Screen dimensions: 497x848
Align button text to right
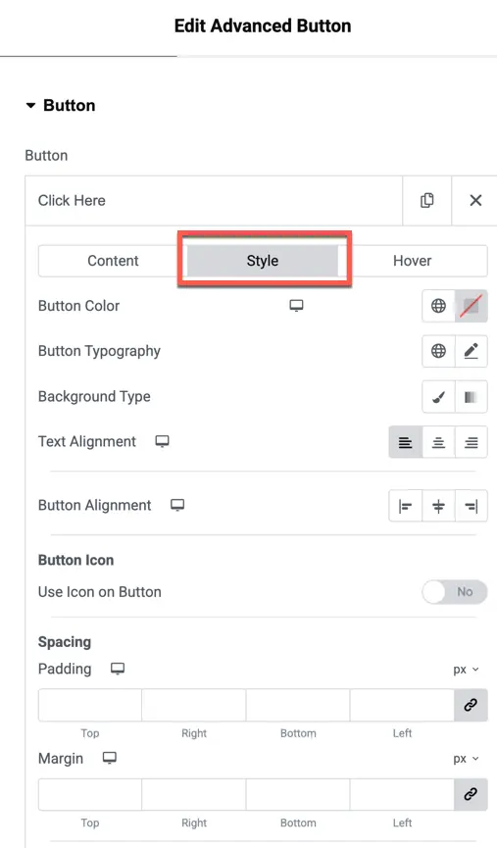pyautogui.click(x=472, y=442)
